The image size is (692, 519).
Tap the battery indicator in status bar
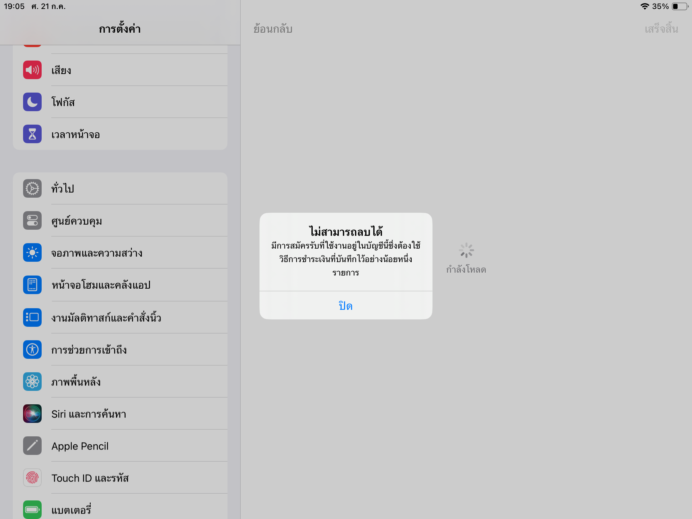[x=680, y=6]
